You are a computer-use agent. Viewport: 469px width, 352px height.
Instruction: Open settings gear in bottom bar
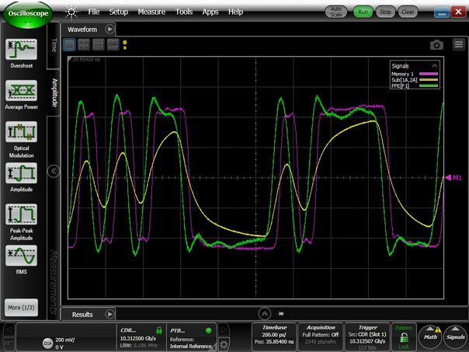pos(224,344)
